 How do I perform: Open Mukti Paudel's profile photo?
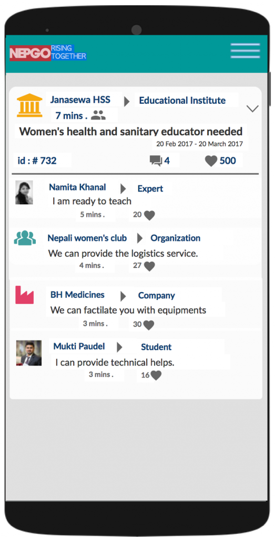tap(29, 353)
